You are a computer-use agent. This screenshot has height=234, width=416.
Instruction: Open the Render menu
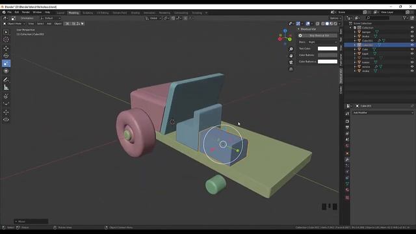(x=26, y=12)
